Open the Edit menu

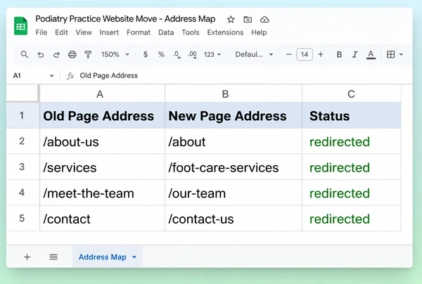pos(61,32)
